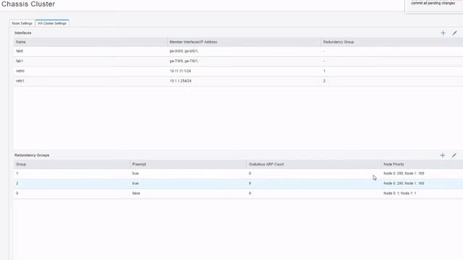Select highlighted redundancy group 2 row
463x260 pixels.
(x=238, y=183)
